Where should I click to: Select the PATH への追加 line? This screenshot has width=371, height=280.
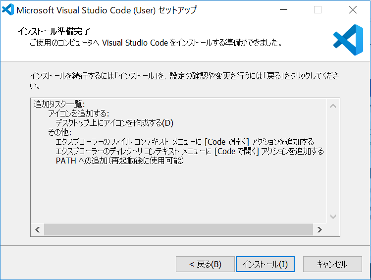click(120, 161)
